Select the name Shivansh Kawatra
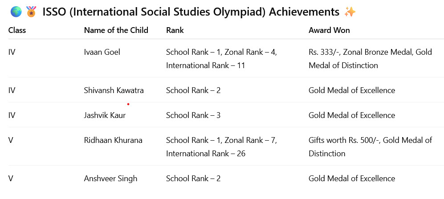Viewport: 444px width, 199px height. [x=114, y=90]
